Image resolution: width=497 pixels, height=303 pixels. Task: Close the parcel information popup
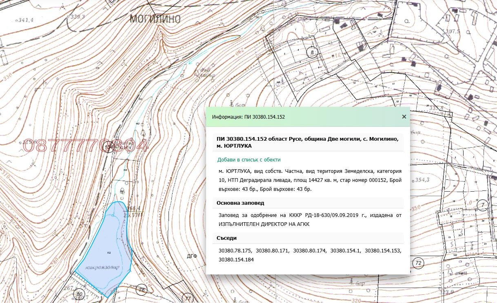click(404, 117)
